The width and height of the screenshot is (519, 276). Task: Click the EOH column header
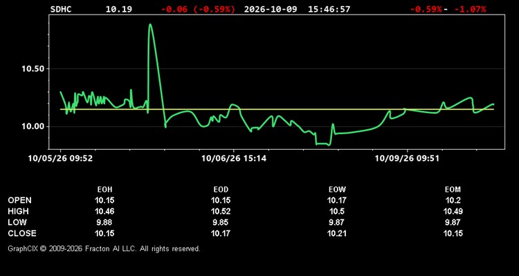coord(104,190)
